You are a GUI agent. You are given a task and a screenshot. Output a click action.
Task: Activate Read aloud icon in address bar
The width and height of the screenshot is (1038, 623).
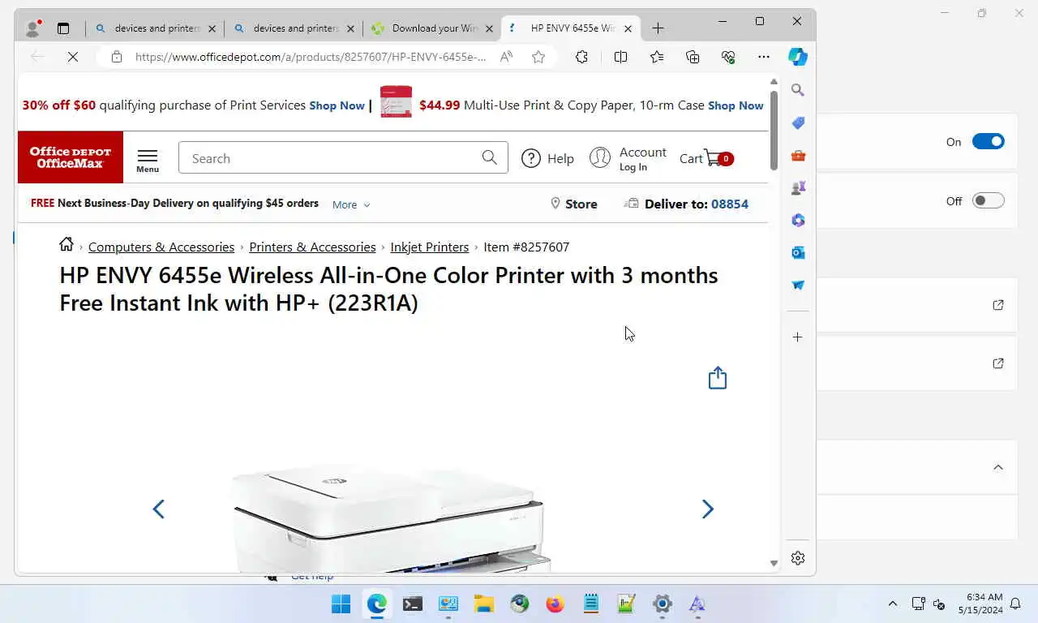tap(506, 57)
